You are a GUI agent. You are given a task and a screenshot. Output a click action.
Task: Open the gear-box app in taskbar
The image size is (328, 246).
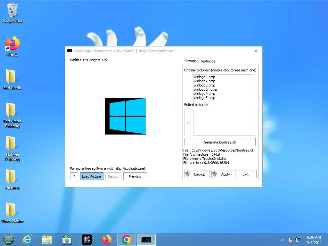pyautogui.click(x=67, y=240)
